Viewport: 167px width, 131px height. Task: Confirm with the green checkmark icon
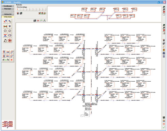click(x=164, y=127)
